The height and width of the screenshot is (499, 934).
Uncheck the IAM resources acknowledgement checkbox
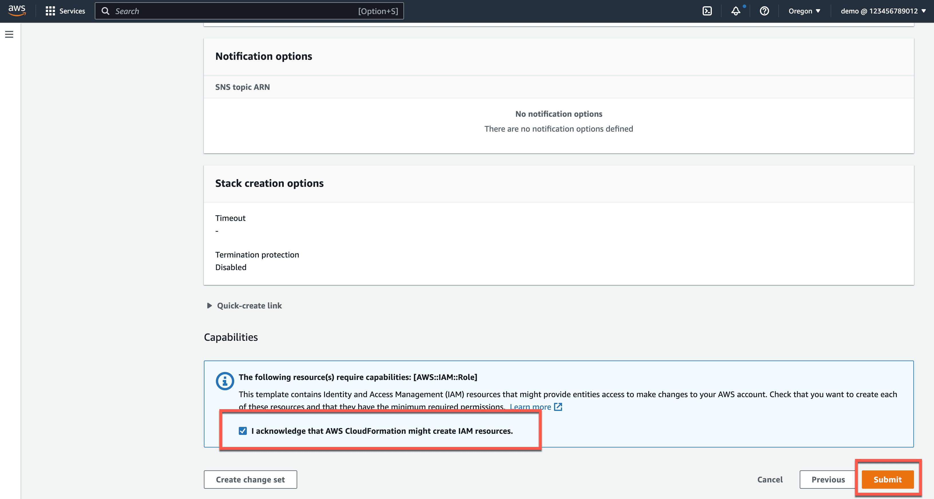pyautogui.click(x=243, y=431)
